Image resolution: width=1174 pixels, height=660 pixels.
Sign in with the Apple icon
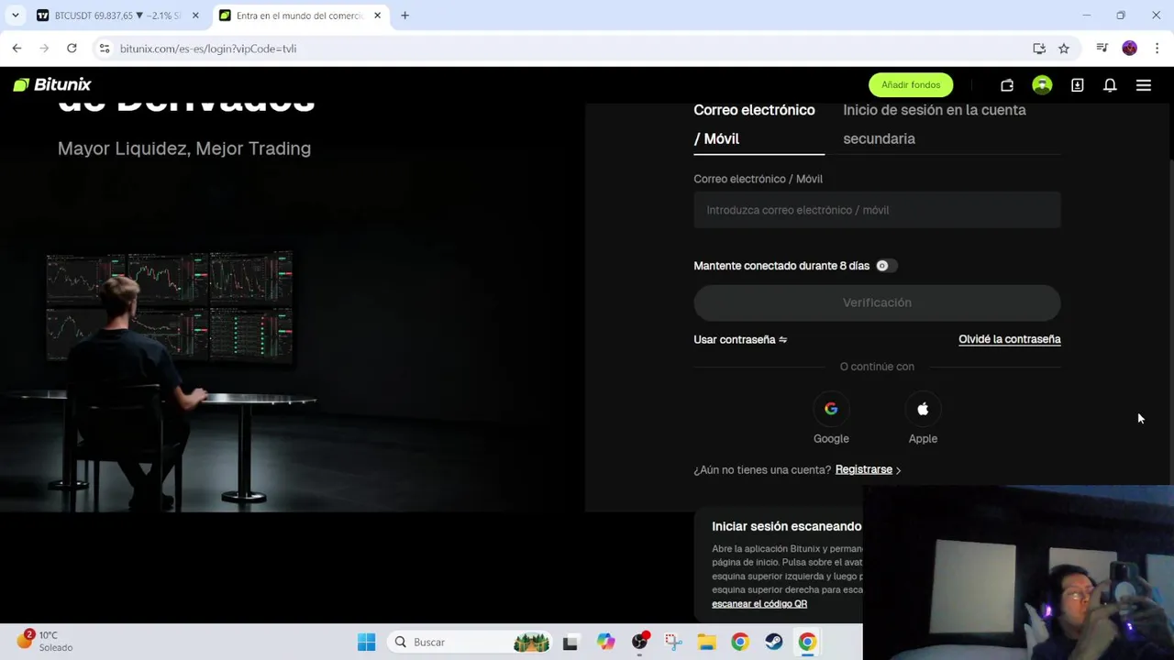click(x=923, y=410)
